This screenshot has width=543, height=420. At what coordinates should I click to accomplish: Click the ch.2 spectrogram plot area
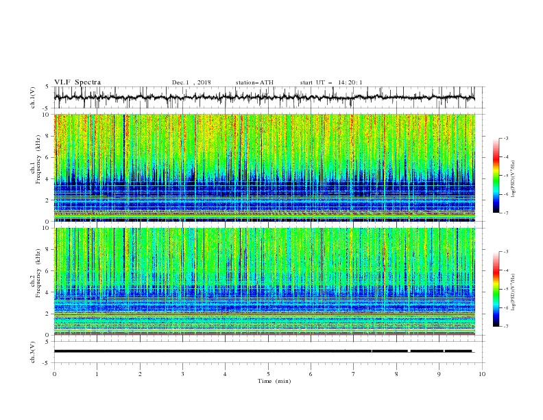(x=265, y=281)
